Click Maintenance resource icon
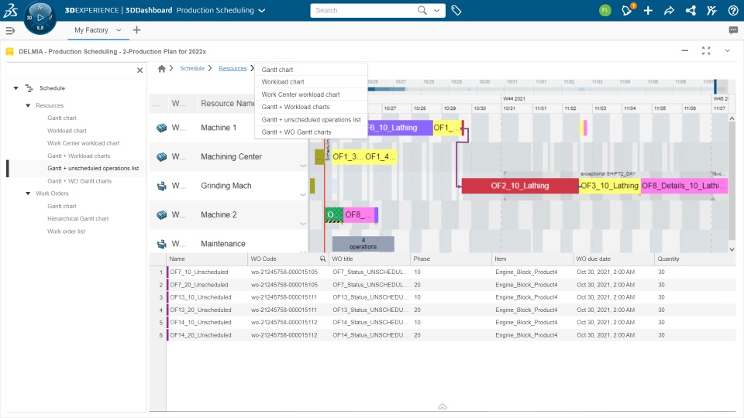This screenshot has width=744, height=418. (x=162, y=244)
